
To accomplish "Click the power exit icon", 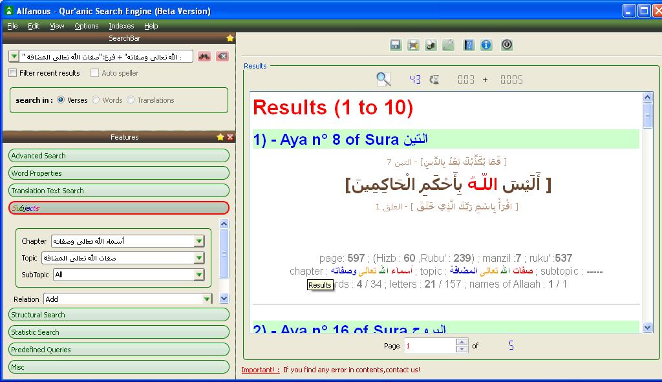I will 507,45.
